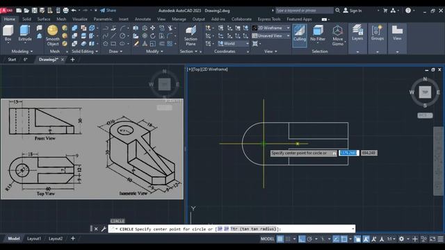Open the No Filter selection dropdown
445x250 pixels.
tap(318, 34)
